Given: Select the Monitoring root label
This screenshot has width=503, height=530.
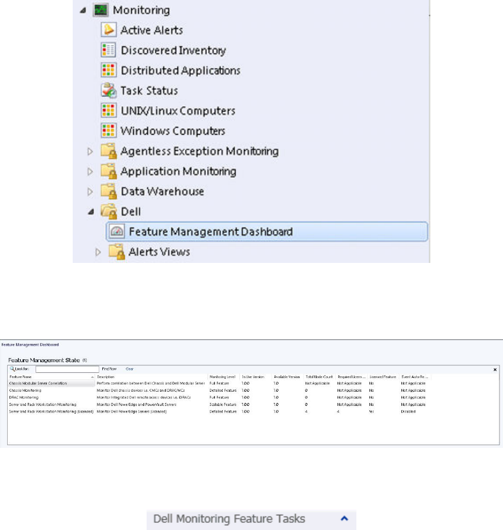Looking at the screenshot, I should point(141,10).
